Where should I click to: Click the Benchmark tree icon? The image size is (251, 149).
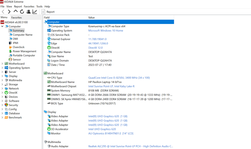pyautogui.click(x=6, y=117)
